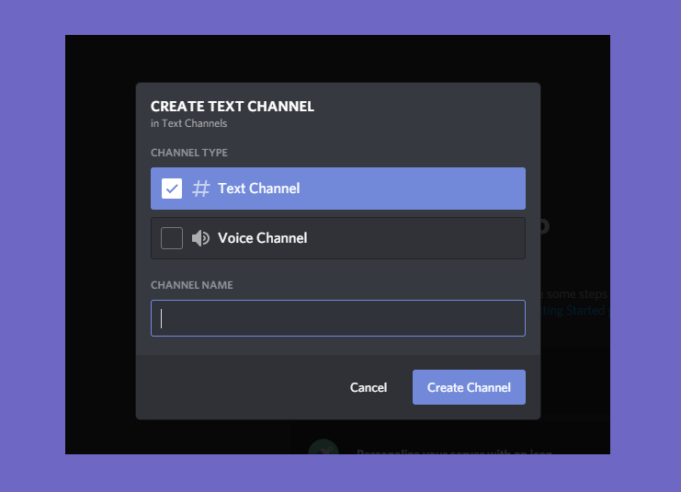Click the hash Text Channel icon
Screen dimensions: 681x492
[200, 189]
